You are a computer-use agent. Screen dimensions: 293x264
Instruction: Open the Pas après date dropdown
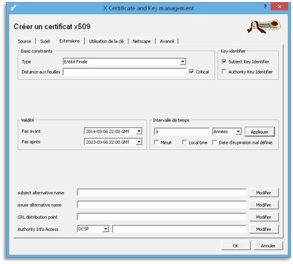click(x=139, y=142)
